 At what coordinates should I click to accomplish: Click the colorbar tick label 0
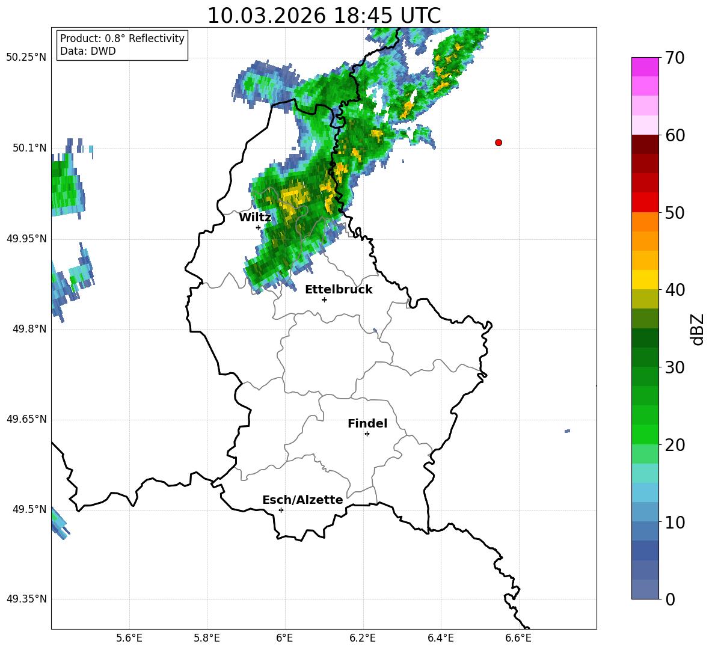click(x=671, y=599)
